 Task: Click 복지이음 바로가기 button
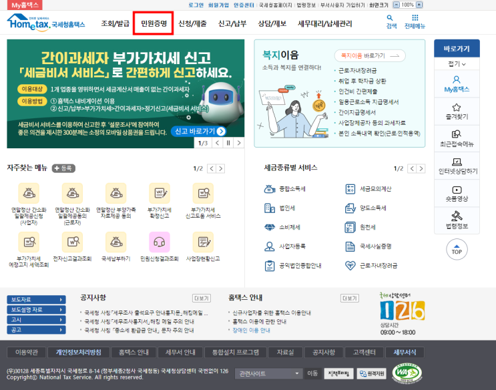(x=370, y=55)
